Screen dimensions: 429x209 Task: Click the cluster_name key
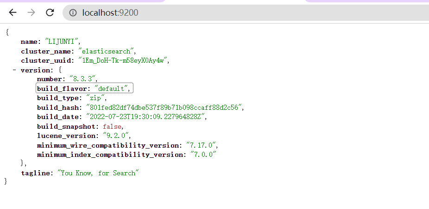click(47, 51)
